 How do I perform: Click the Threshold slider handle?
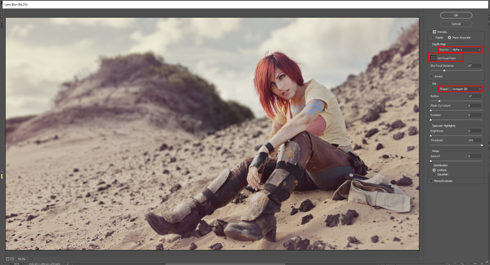pos(482,145)
